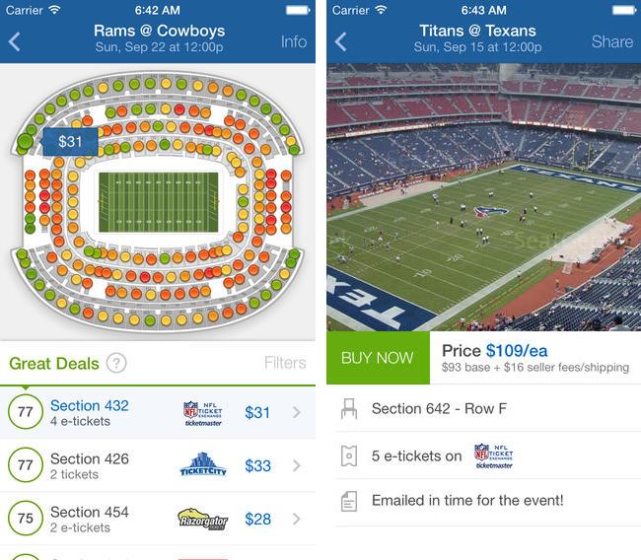Go back from Rams @ Cowboys screen
This screenshot has height=560, width=641.
pos(15,41)
